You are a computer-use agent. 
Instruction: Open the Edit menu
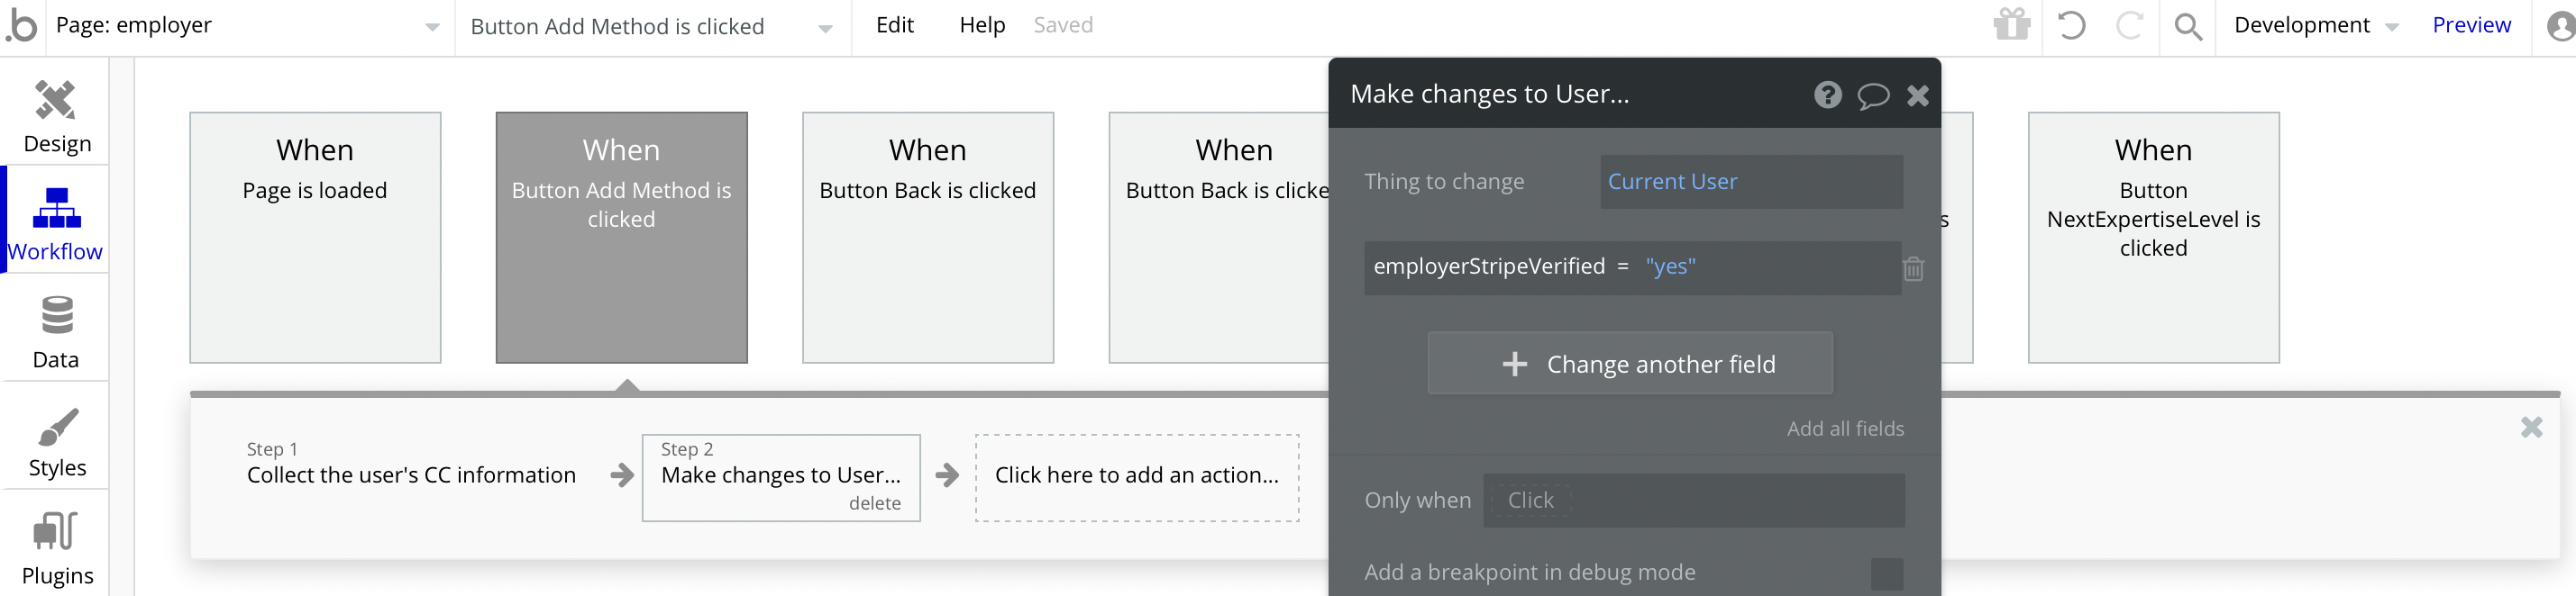tap(894, 25)
